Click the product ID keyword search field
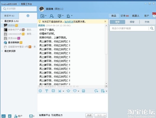This screenshot has height=118, width=156. (x=129, y=28)
